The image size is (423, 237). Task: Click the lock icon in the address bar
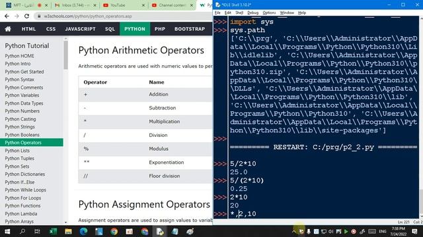click(39, 16)
